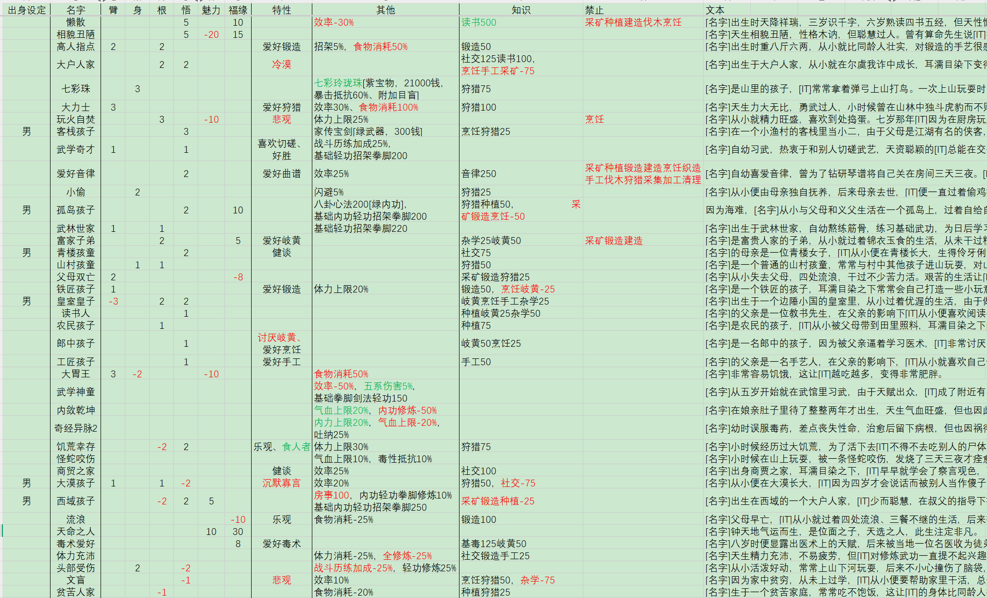Select the 烹饪 forbidden cell for 玩火自焚

click(595, 119)
